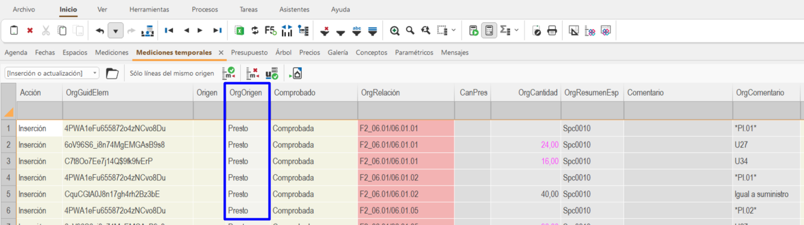Viewport: 804px width, 225px height.
Task: Click the printer icon
Action: tap(552, 30)
